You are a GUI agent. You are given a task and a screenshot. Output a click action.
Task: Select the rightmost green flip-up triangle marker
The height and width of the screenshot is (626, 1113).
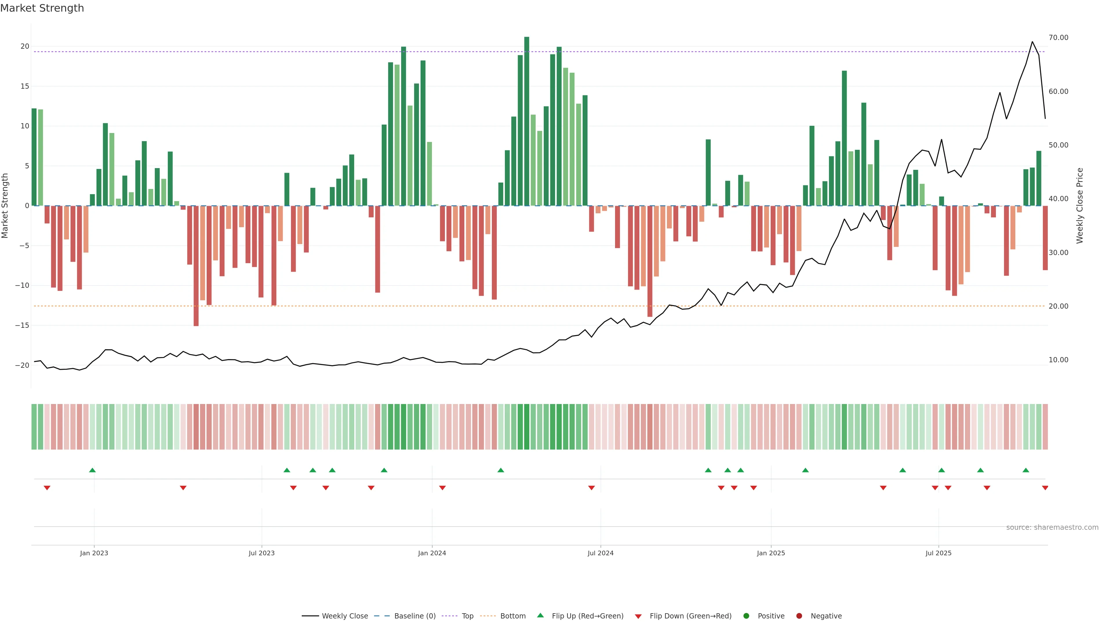[x=1026, y=470]
